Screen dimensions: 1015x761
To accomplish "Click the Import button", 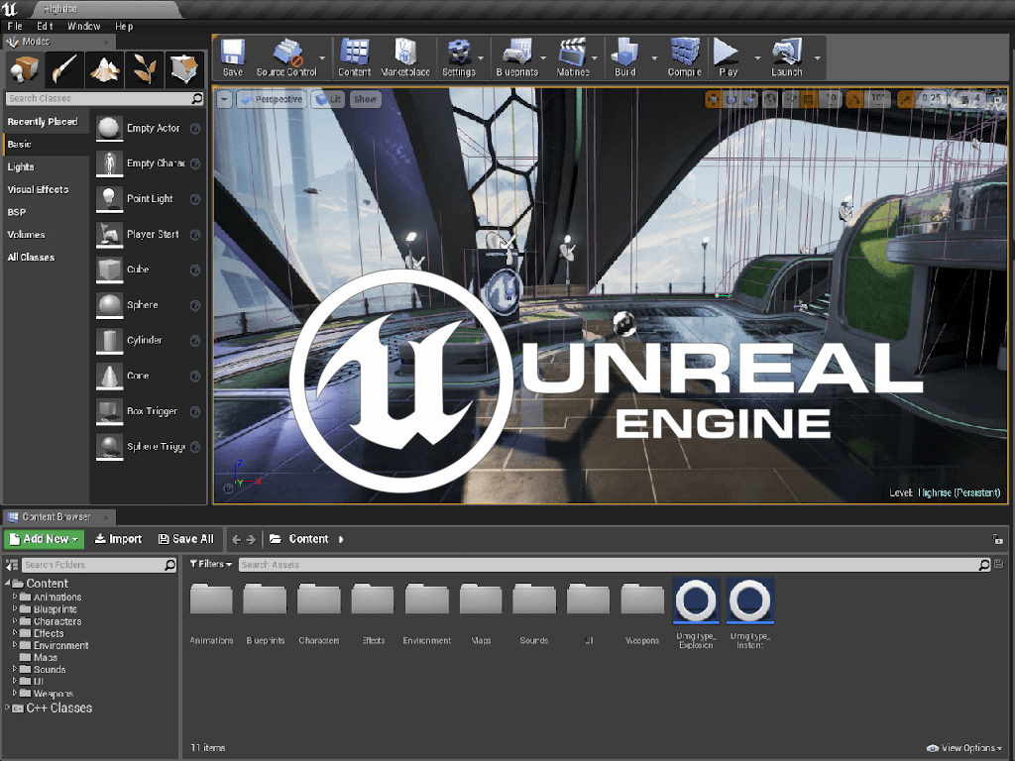I will [x=118, y=539].
